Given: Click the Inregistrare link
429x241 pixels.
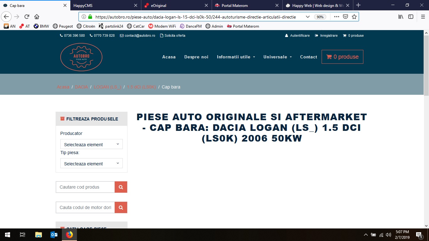Looking at the screenshot, I should coord(326,35).
